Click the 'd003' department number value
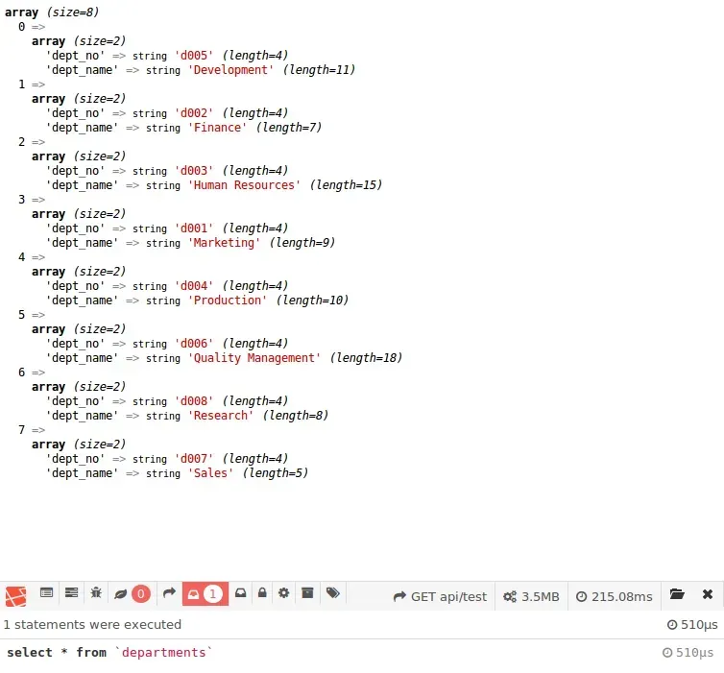The height and width of the screenshot is (673, 724). pyautogui.click(x=194, y=171)
